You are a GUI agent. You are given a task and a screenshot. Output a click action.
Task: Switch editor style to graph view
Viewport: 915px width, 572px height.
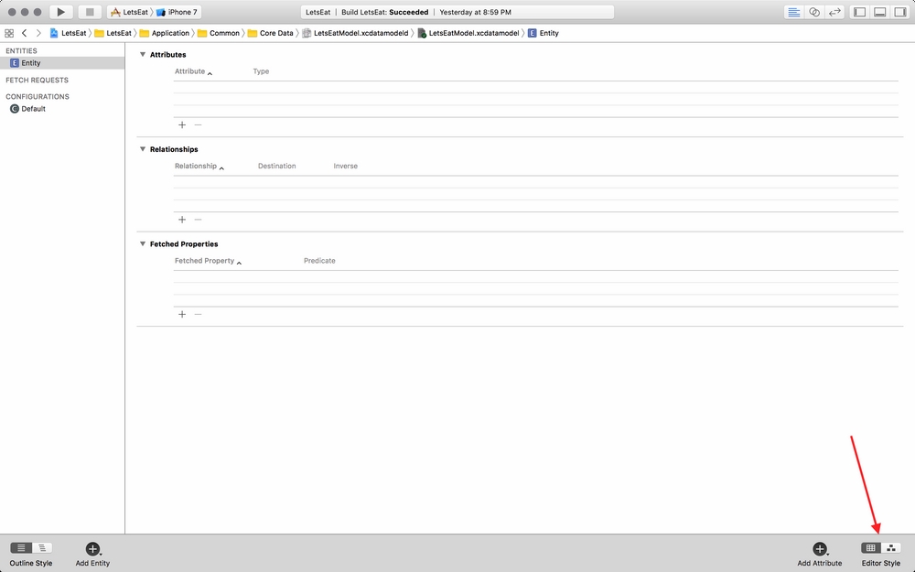891,547
